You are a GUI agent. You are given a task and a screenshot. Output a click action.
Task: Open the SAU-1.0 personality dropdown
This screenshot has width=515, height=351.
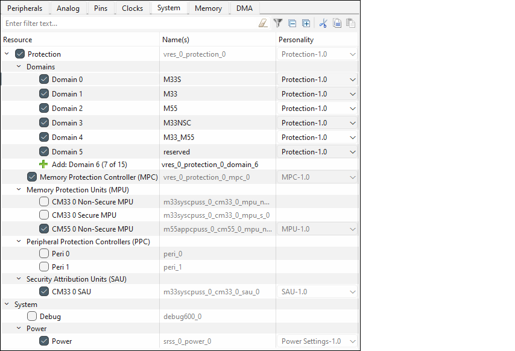[x=352, y=292]
